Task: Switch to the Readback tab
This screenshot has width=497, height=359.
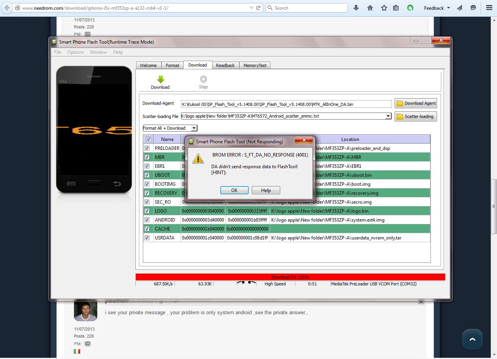Action: (225, 65)
